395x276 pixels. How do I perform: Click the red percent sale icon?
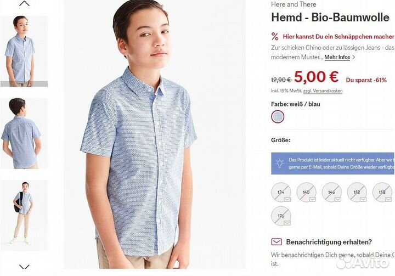pos(275,37)
